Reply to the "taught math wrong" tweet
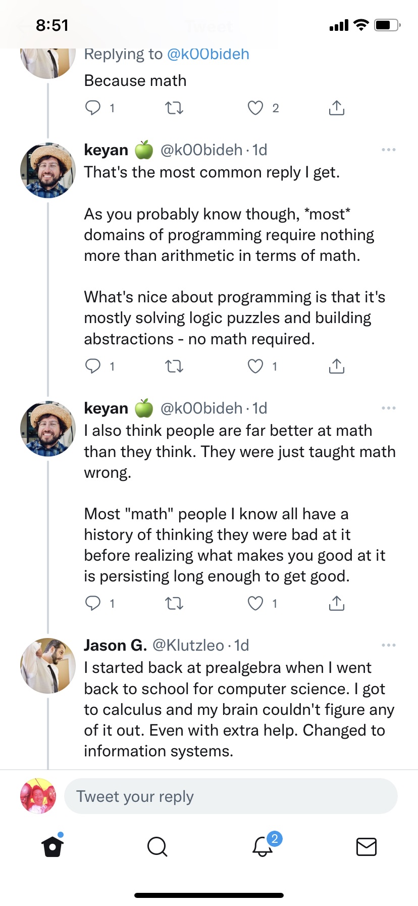The height and width of the screenshot is (906, 418). click(93, 603)
